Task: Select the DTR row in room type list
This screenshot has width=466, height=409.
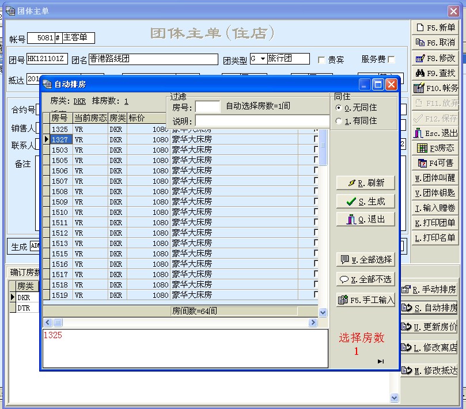Action: [24, 308]
